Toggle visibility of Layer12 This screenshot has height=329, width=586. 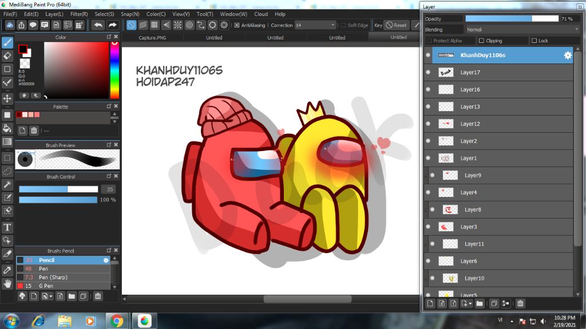(x=428, y=124)
